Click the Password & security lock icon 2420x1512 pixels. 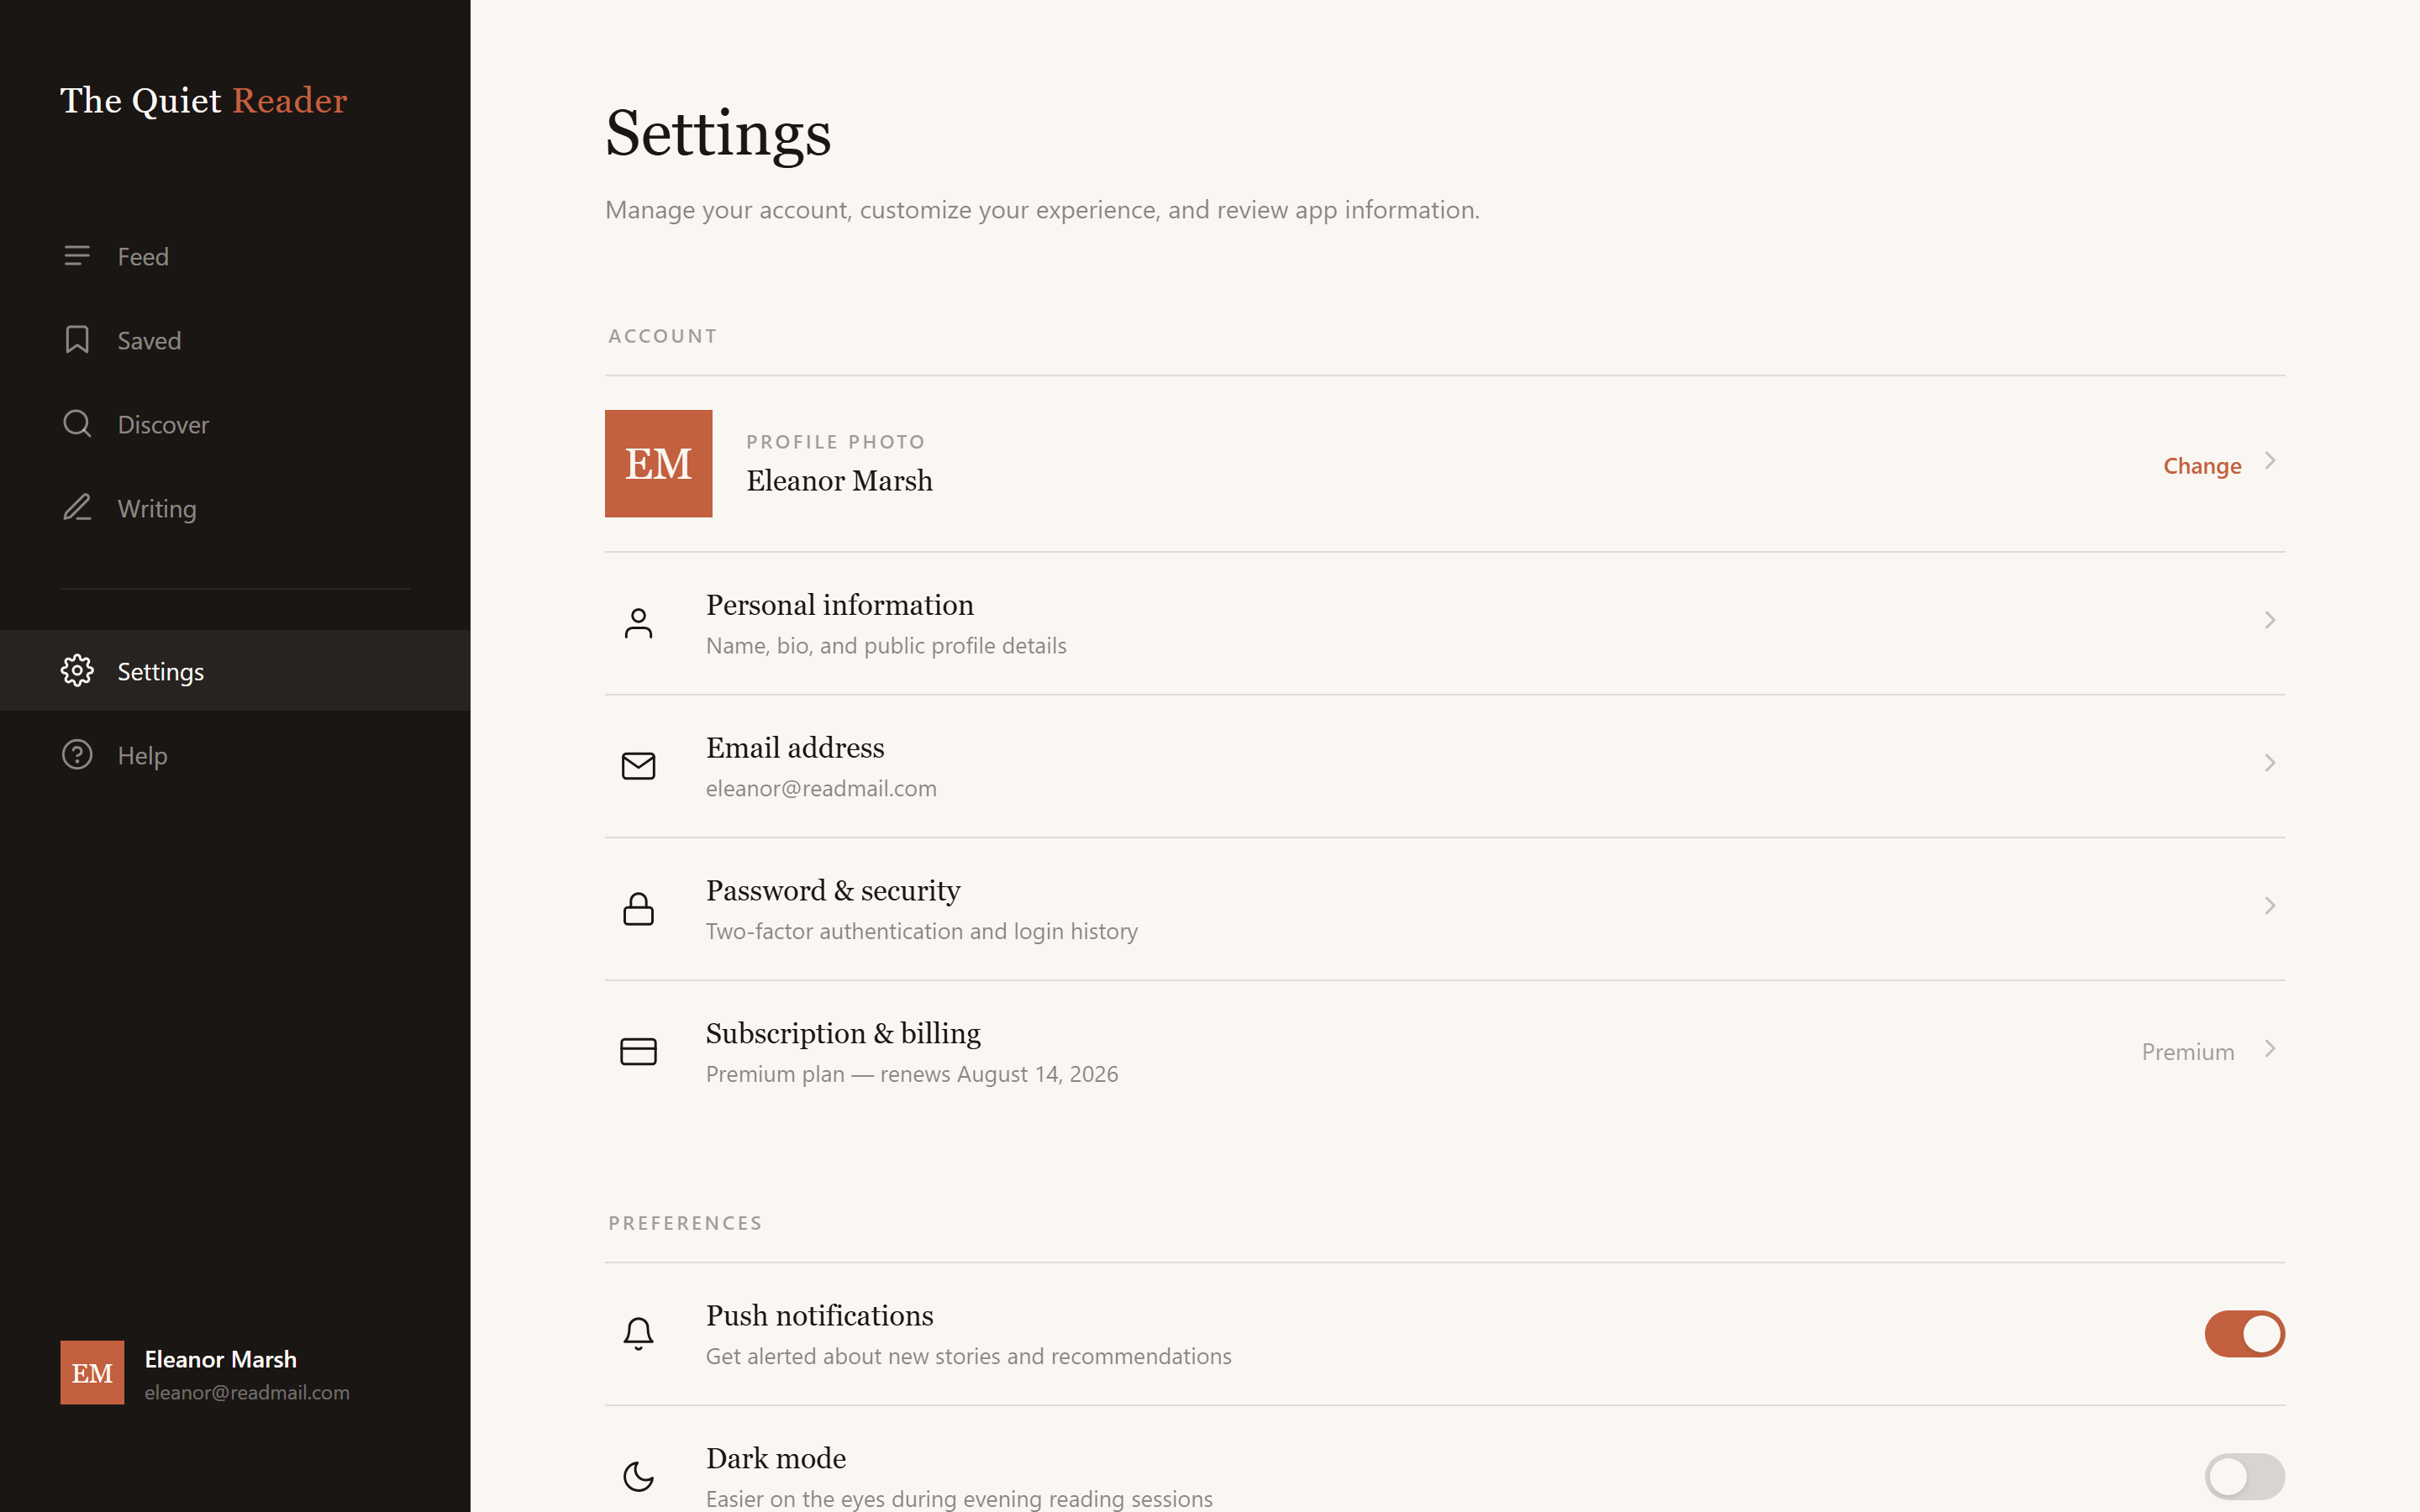[638, 909]
